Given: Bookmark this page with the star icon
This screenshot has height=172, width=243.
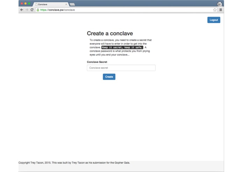Looking at the screenshot, I should click(215, 10).
